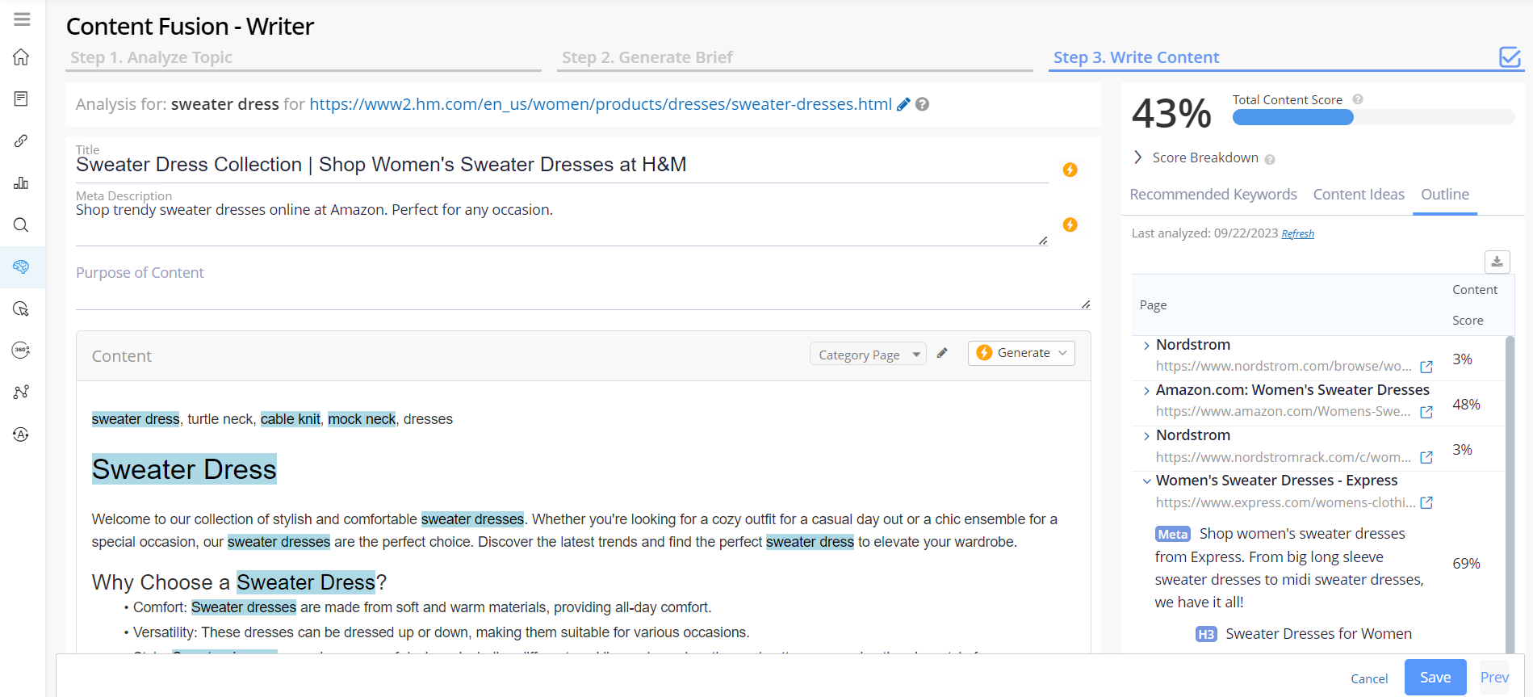
Task: Click the home icon in the sidebar
Action: [x=22, y=57]
